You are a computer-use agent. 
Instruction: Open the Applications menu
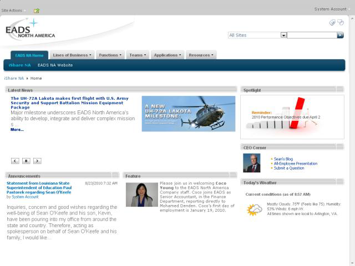point(168,55)
